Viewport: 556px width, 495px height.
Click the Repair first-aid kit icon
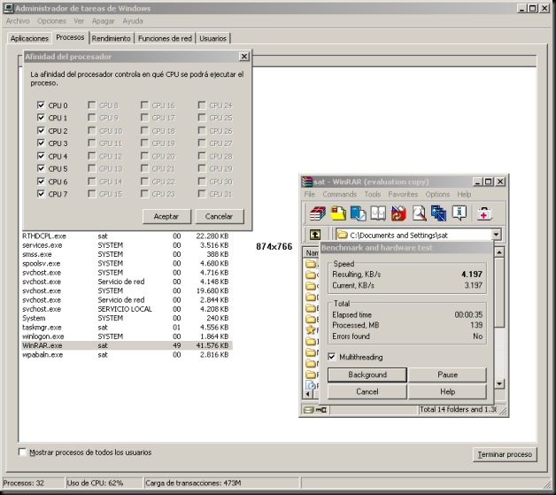click(484, 213)
